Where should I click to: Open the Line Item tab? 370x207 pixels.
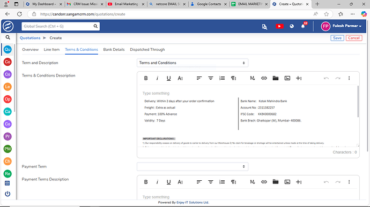[51, 49]
